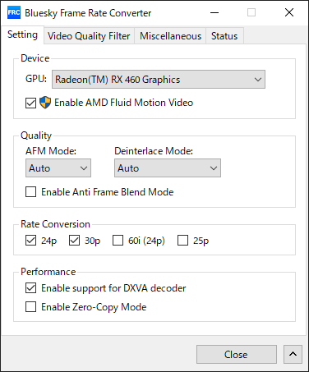Minimize the Bluesky Frame Rate Converter window
This screenshot has height=372, width=309.
tap(214, 12)
